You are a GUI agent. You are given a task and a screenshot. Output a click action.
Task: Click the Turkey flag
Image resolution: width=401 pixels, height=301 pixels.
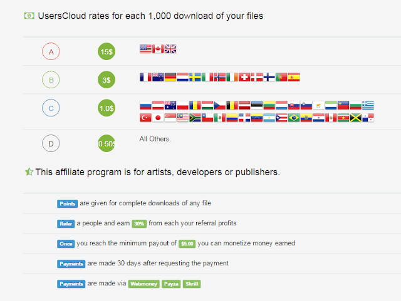click(x=145, y=118)
